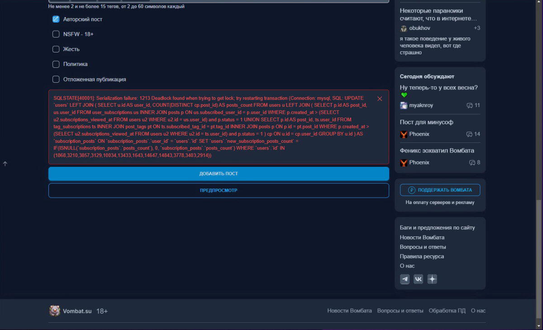Open the Telegram social icon
This screenshot has width=543, height=330.
405,279
